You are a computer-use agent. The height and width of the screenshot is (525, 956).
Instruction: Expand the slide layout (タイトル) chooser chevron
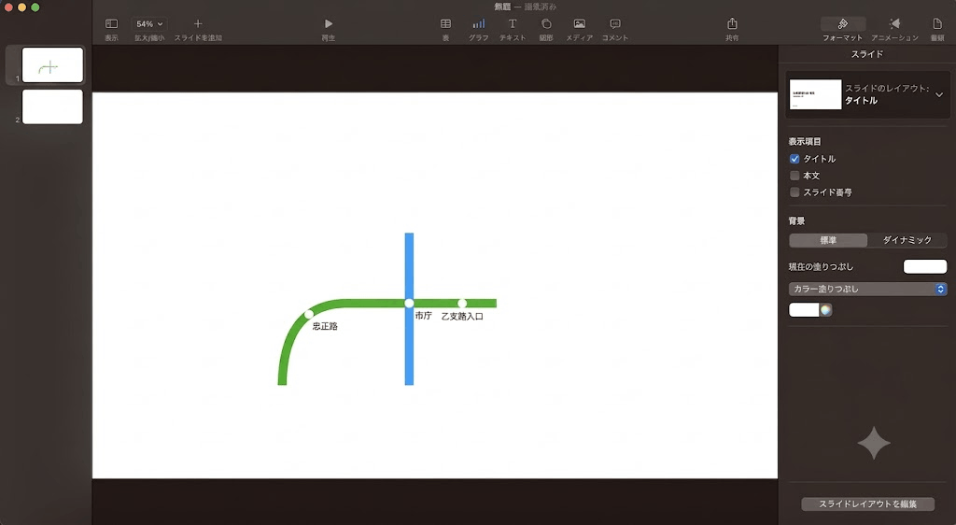click(939, 94)
